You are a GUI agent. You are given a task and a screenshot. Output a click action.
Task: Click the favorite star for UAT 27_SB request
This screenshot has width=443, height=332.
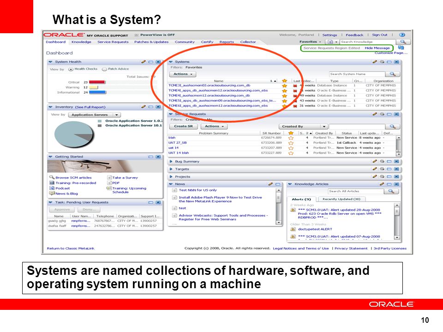click(x=291, y=143)
